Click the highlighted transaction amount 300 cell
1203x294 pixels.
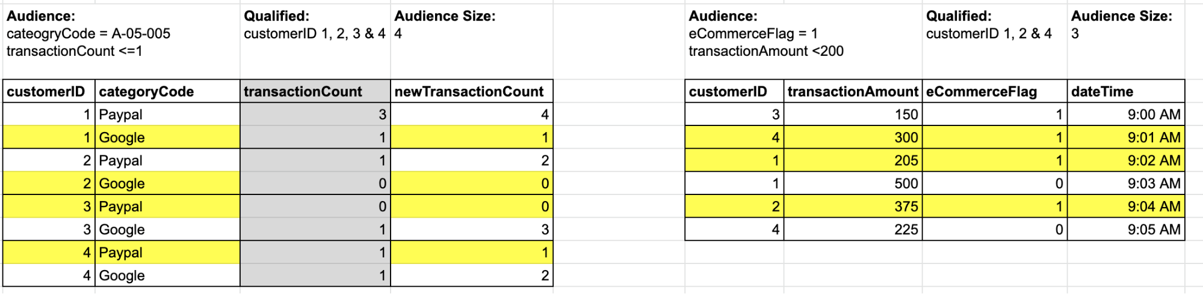852,137
